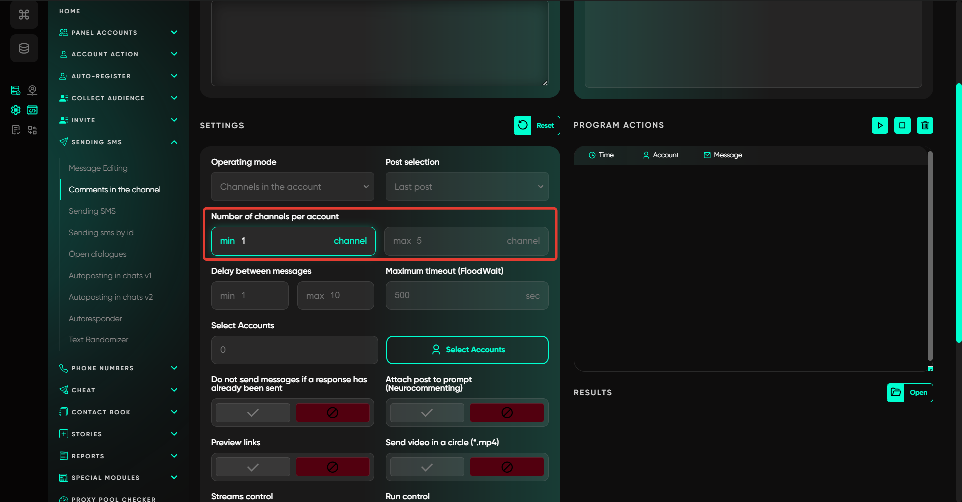Image resolution: width=962 pixels, height=502 pixels.
Task: Click the webcam icon in left rail
Action: click(32, 90)
